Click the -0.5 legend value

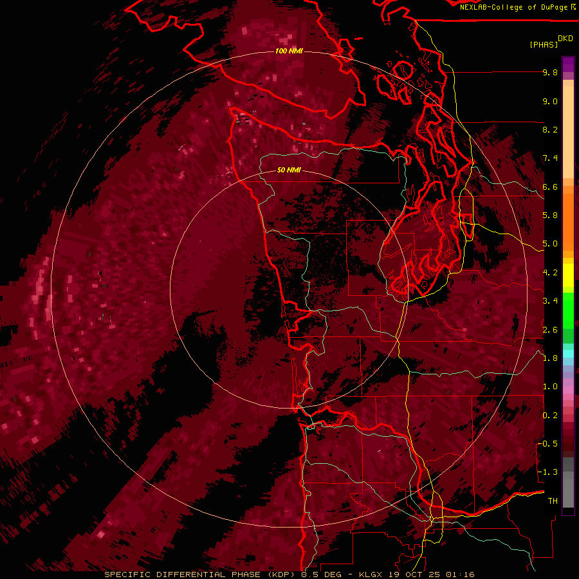tap(547, 444)
